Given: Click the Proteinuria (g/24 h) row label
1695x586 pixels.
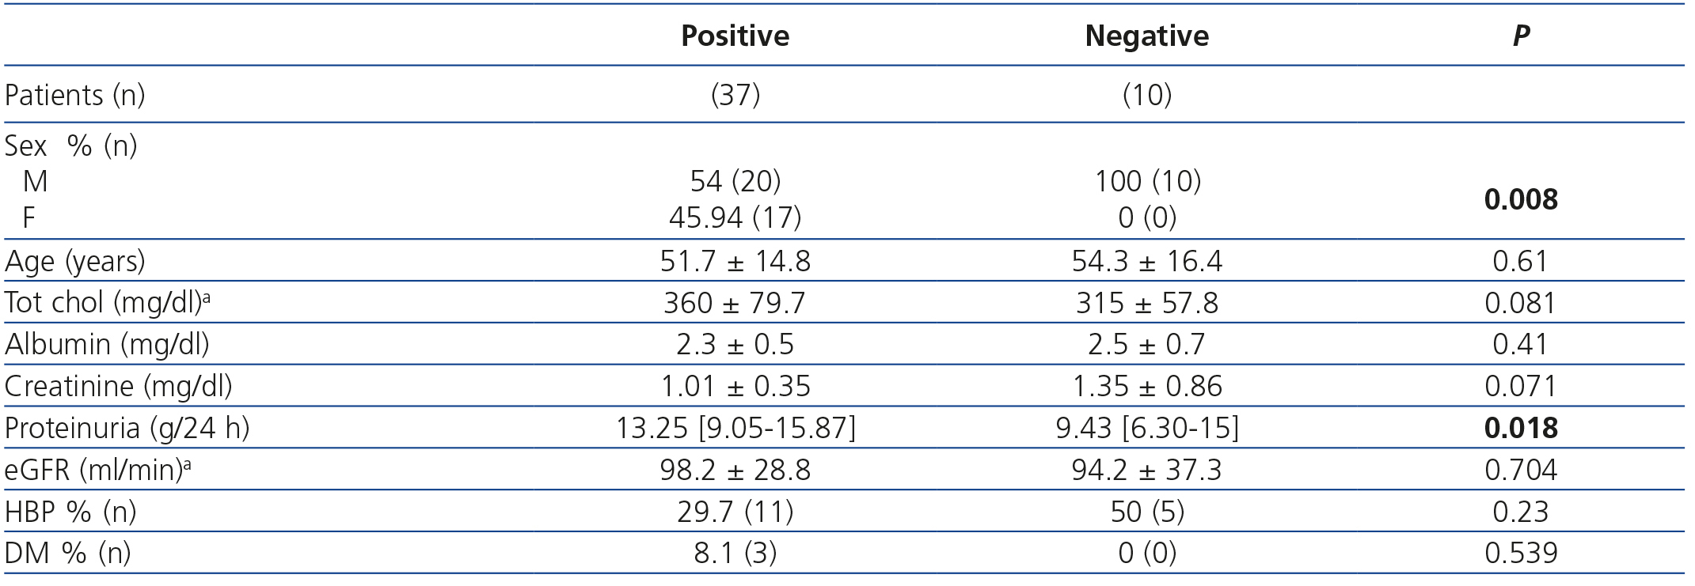Looking at the screenshot, I should pos(127,428).
